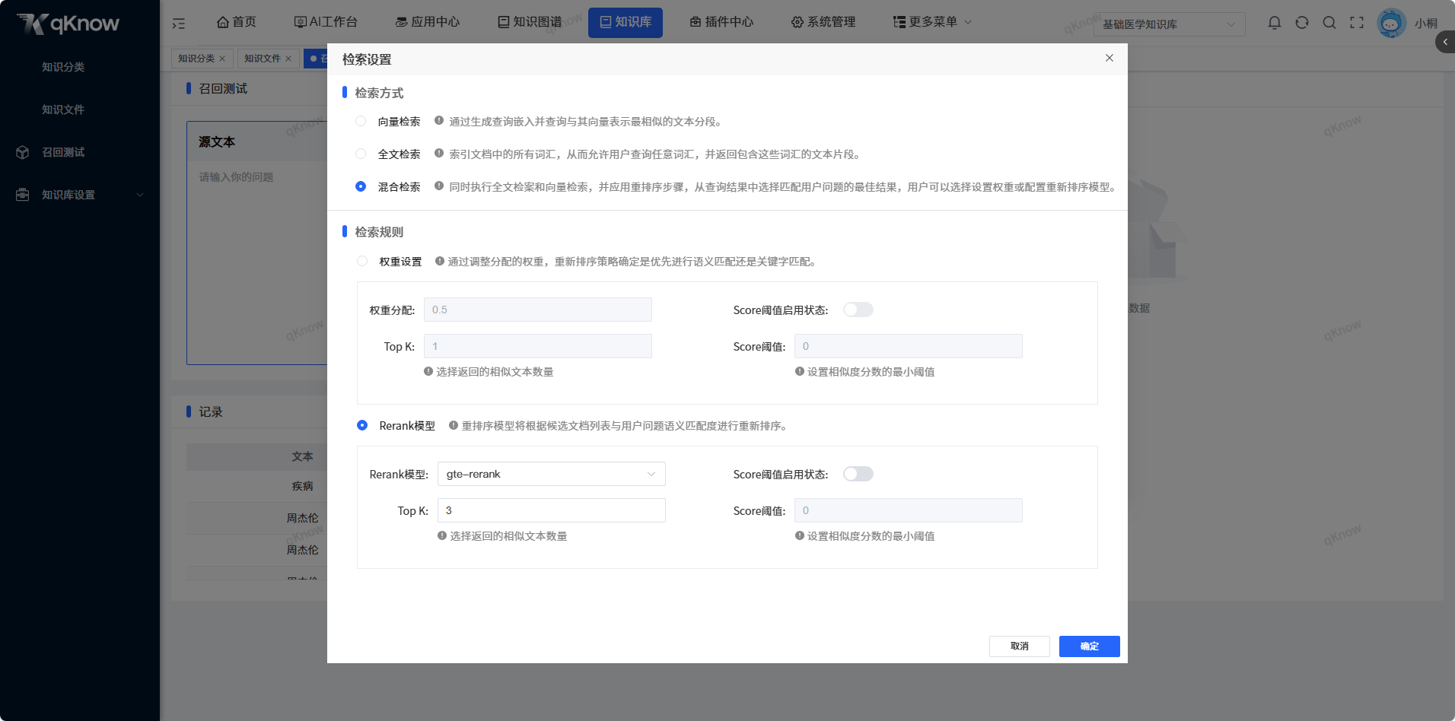Click 疾病 record row
Image resolution: width=1455 pixels, height=721 pixels.
click(x=257, y=486)
